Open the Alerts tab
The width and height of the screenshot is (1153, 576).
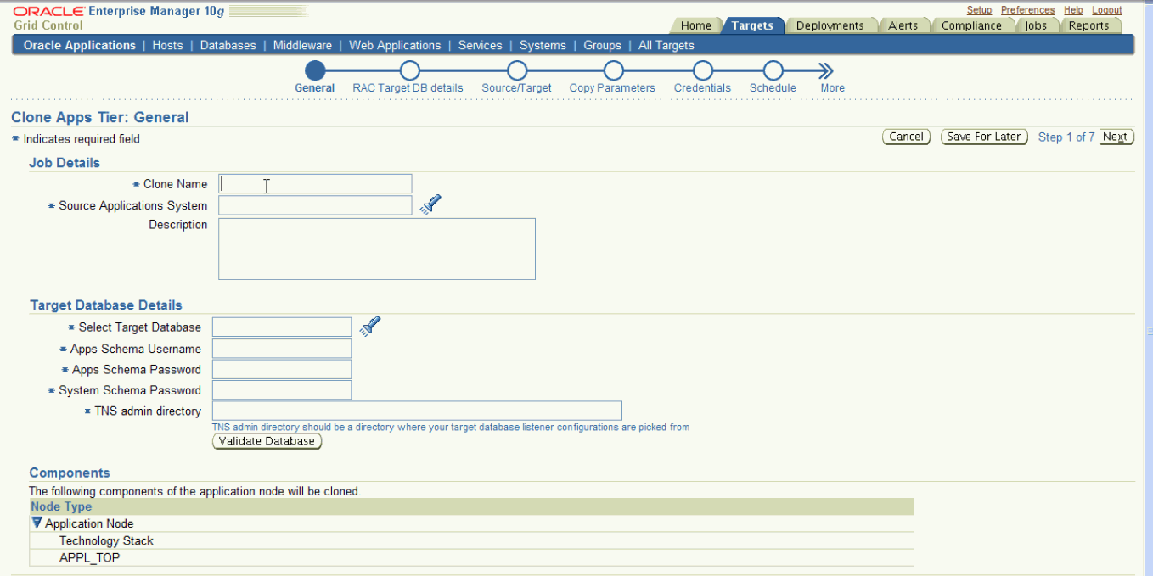click(x=903, y=25)
